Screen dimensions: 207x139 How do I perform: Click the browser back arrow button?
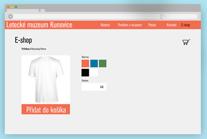point(11,16)
